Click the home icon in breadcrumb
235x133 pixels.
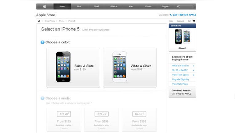click(x=39, y=21)
